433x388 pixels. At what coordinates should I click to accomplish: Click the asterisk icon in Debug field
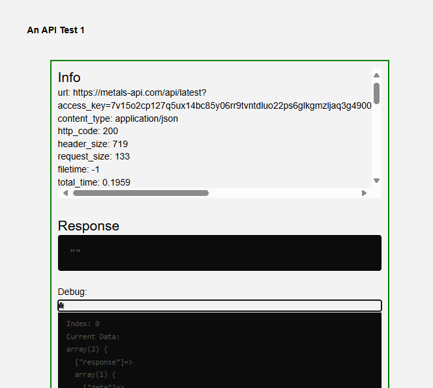pyautogui.click(x=61, y=305)
